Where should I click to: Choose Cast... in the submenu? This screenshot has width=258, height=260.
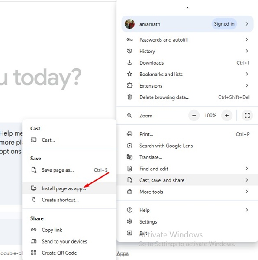[x=69, y=140]
